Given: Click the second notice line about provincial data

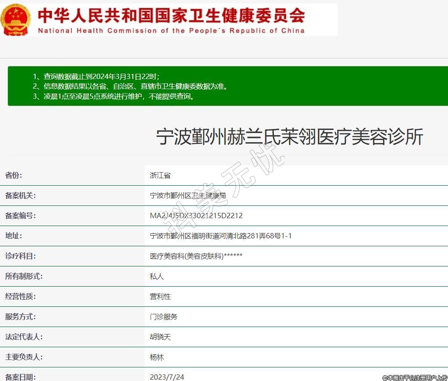Looking at the screenshot, I should [131, 86].
